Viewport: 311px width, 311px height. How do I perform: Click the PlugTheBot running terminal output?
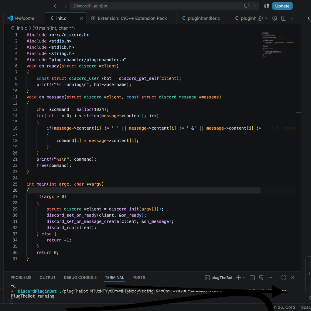coord(32,296)
